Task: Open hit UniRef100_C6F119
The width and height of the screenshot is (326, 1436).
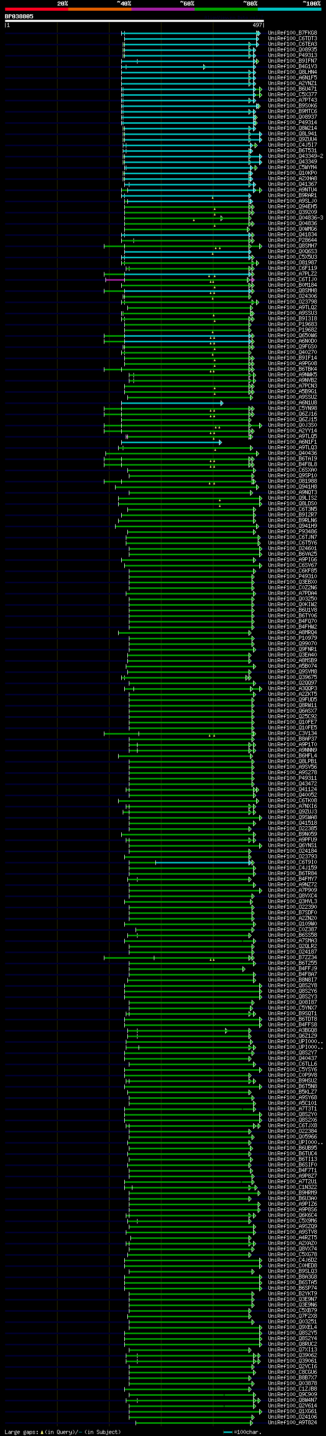Action: [x=292, y=268]
